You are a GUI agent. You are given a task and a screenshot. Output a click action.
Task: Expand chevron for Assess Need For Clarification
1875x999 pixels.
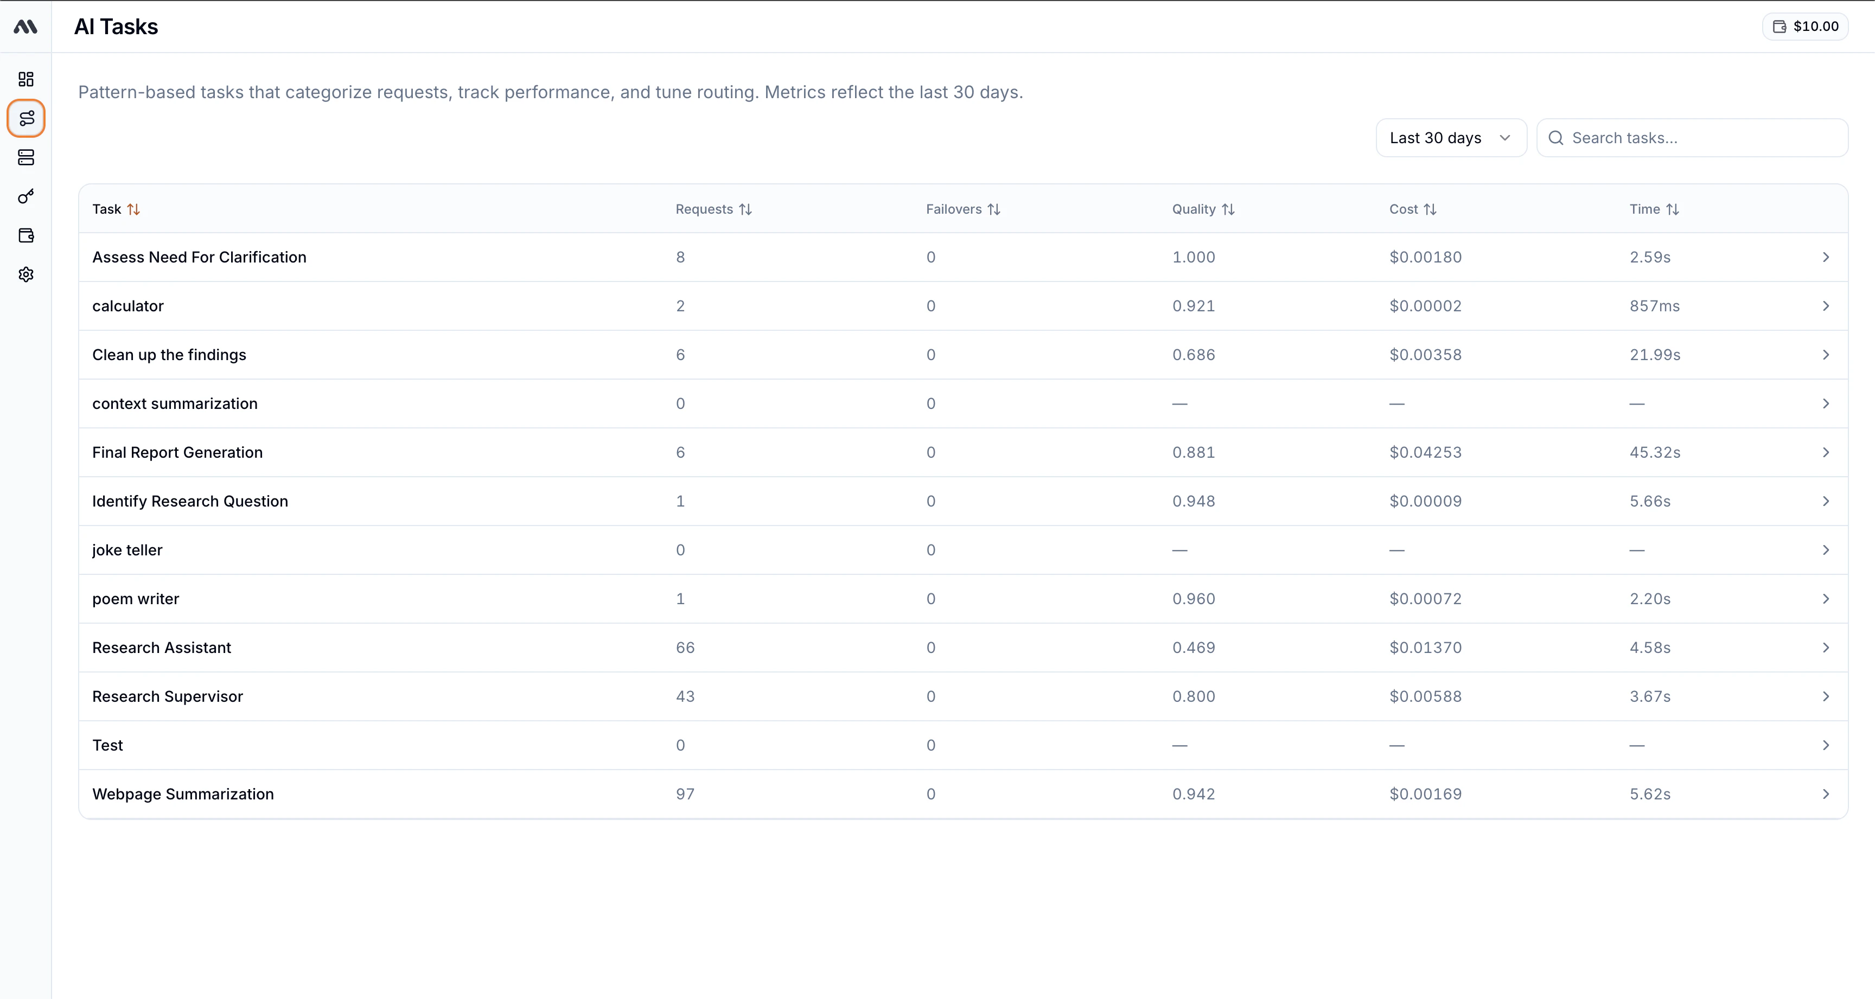[1826, 257]
